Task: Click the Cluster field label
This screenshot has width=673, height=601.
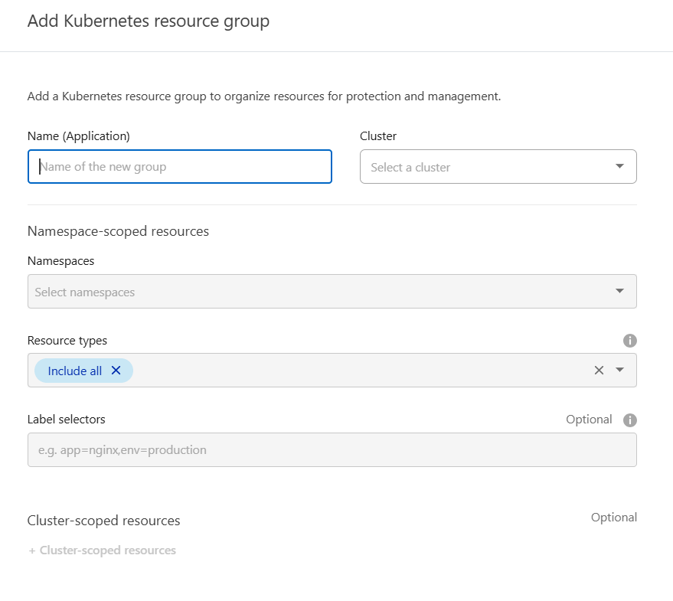Action: click(x=378, y=136)
